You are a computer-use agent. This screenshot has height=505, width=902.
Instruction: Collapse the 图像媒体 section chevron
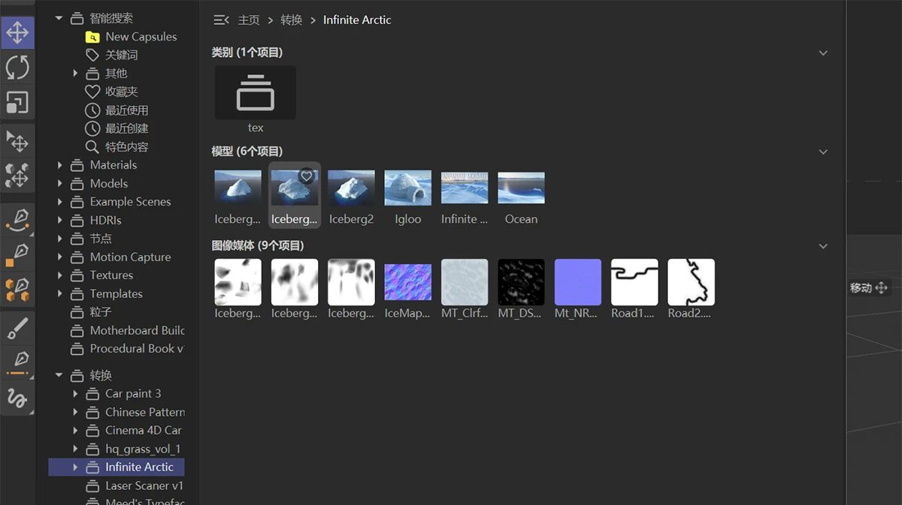click(x=823, y=246)
